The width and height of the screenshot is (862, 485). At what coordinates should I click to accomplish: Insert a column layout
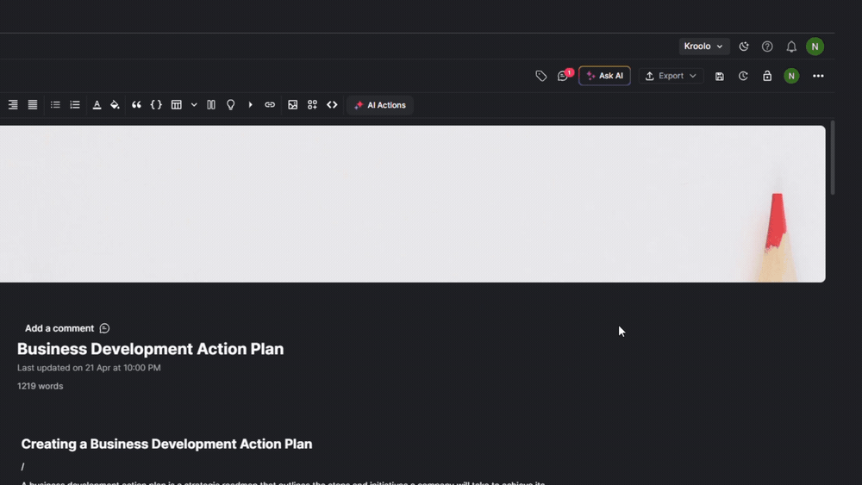(211, 105)
